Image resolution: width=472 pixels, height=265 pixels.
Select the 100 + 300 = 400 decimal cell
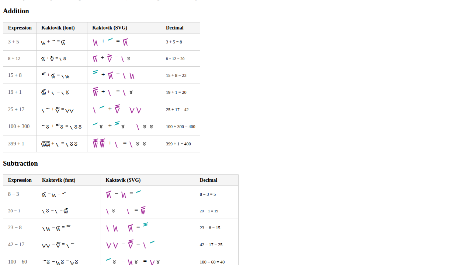[180, 126]
